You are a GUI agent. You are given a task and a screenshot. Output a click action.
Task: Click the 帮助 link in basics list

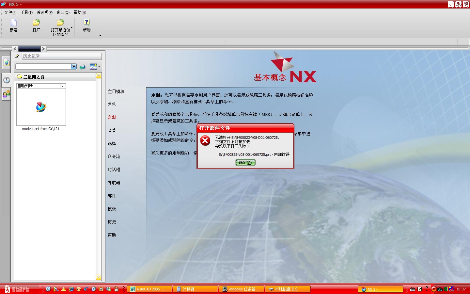[112, 235]
